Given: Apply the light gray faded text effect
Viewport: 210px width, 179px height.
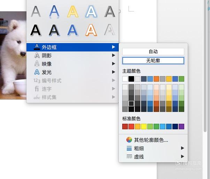Looking at the screenshot, I should [110, 30].
